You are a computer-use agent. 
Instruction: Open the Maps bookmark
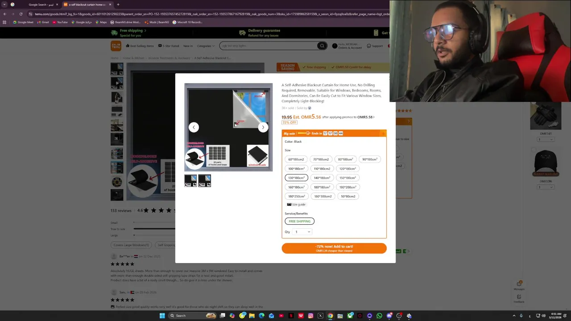pyautogui.click(x=102, y=22)
